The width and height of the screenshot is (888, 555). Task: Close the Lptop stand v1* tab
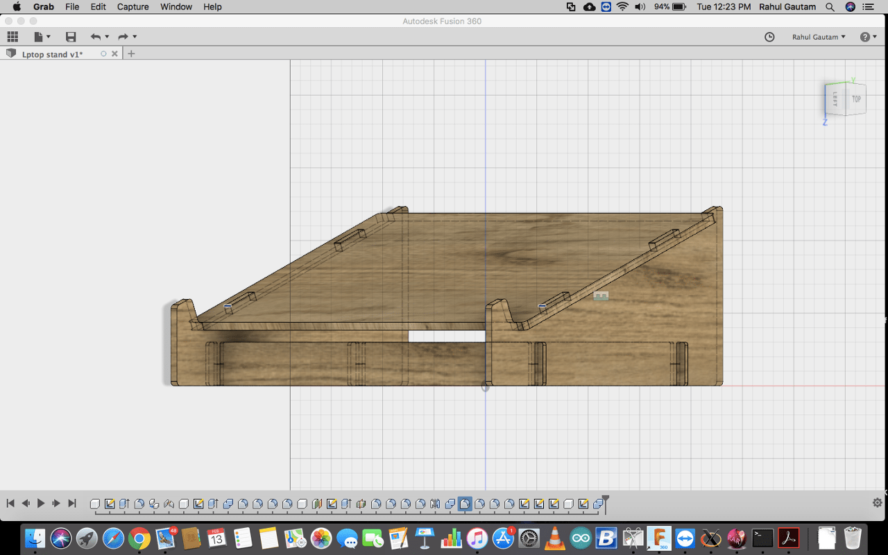pyautogui.click(x=114, y=53)
